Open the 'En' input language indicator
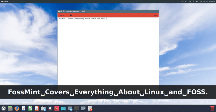This screenshot has width=216, height=112. [190, 1]
